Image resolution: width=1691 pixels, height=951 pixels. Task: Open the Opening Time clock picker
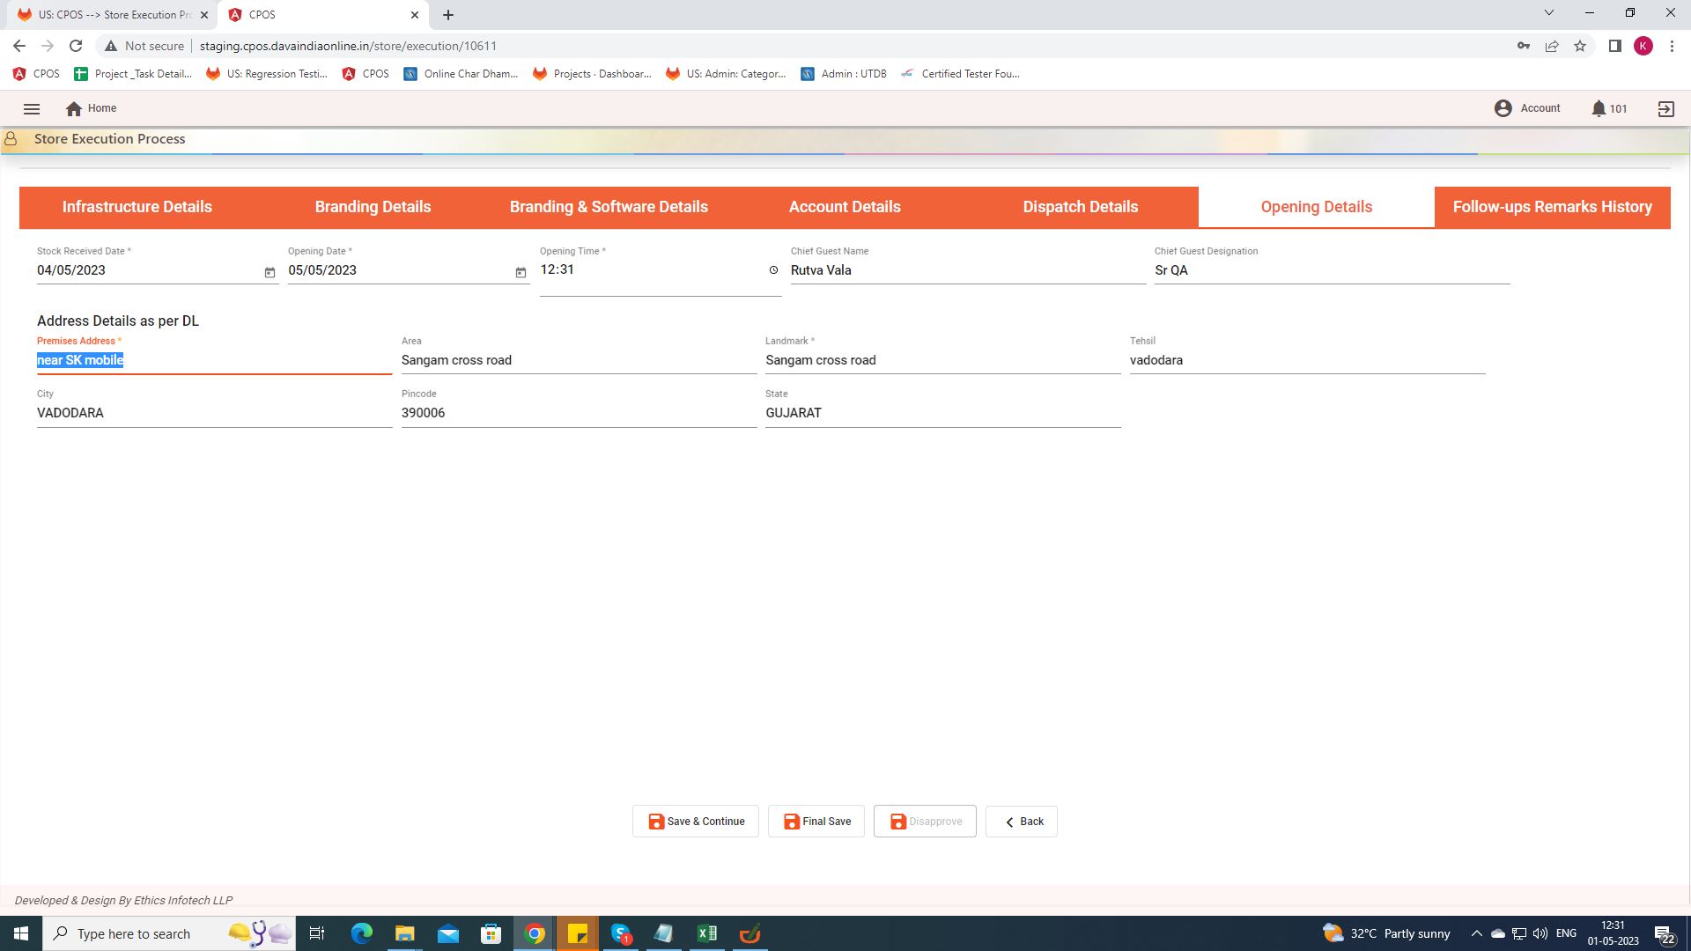[x=773, y=270]
